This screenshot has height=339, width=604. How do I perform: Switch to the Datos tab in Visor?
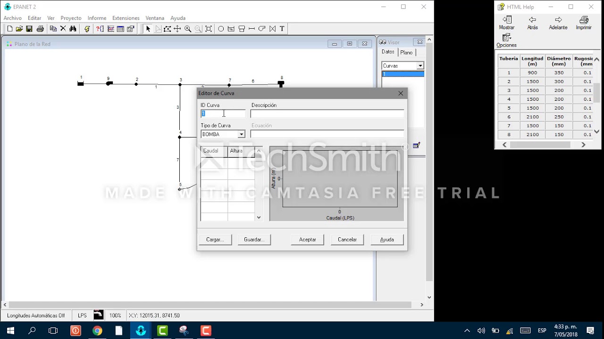pos(388,52)
